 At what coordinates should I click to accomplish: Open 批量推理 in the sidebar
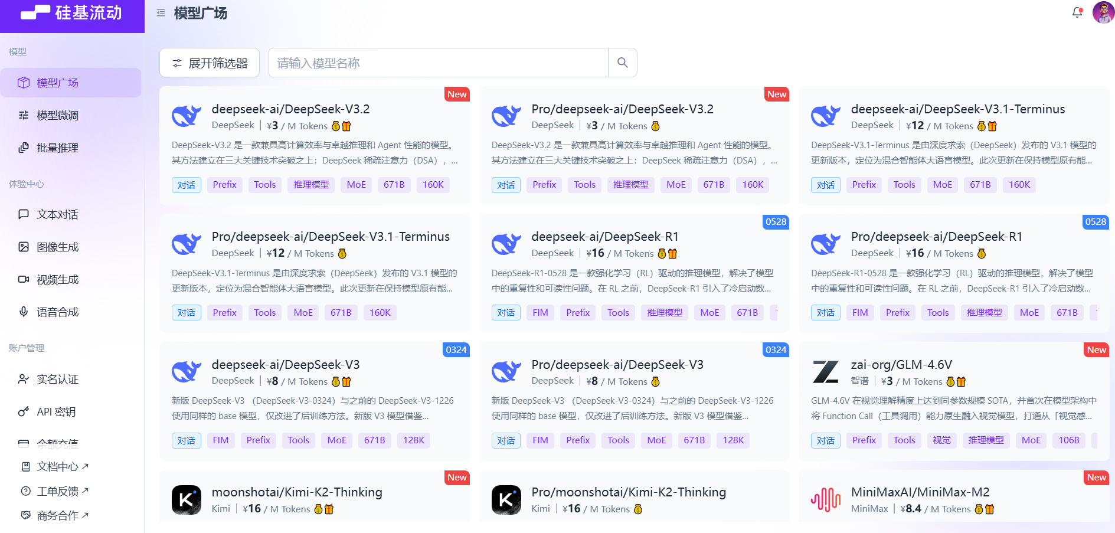pyautogui.click(x=57, y=148)
